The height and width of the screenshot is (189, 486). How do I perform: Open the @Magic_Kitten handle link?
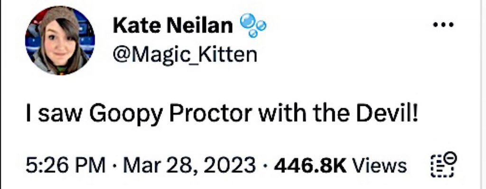click(185, 55)
